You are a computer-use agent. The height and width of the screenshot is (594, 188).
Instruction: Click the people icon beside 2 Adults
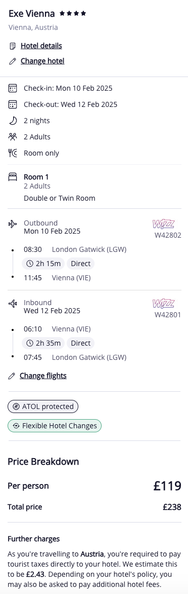tap(13, 137)
